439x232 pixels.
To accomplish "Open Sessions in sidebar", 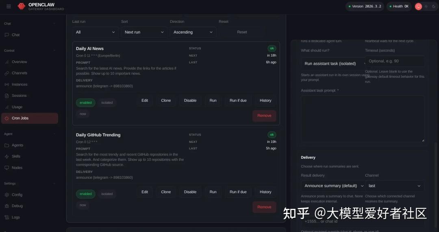I will click(x=19, y=96).
